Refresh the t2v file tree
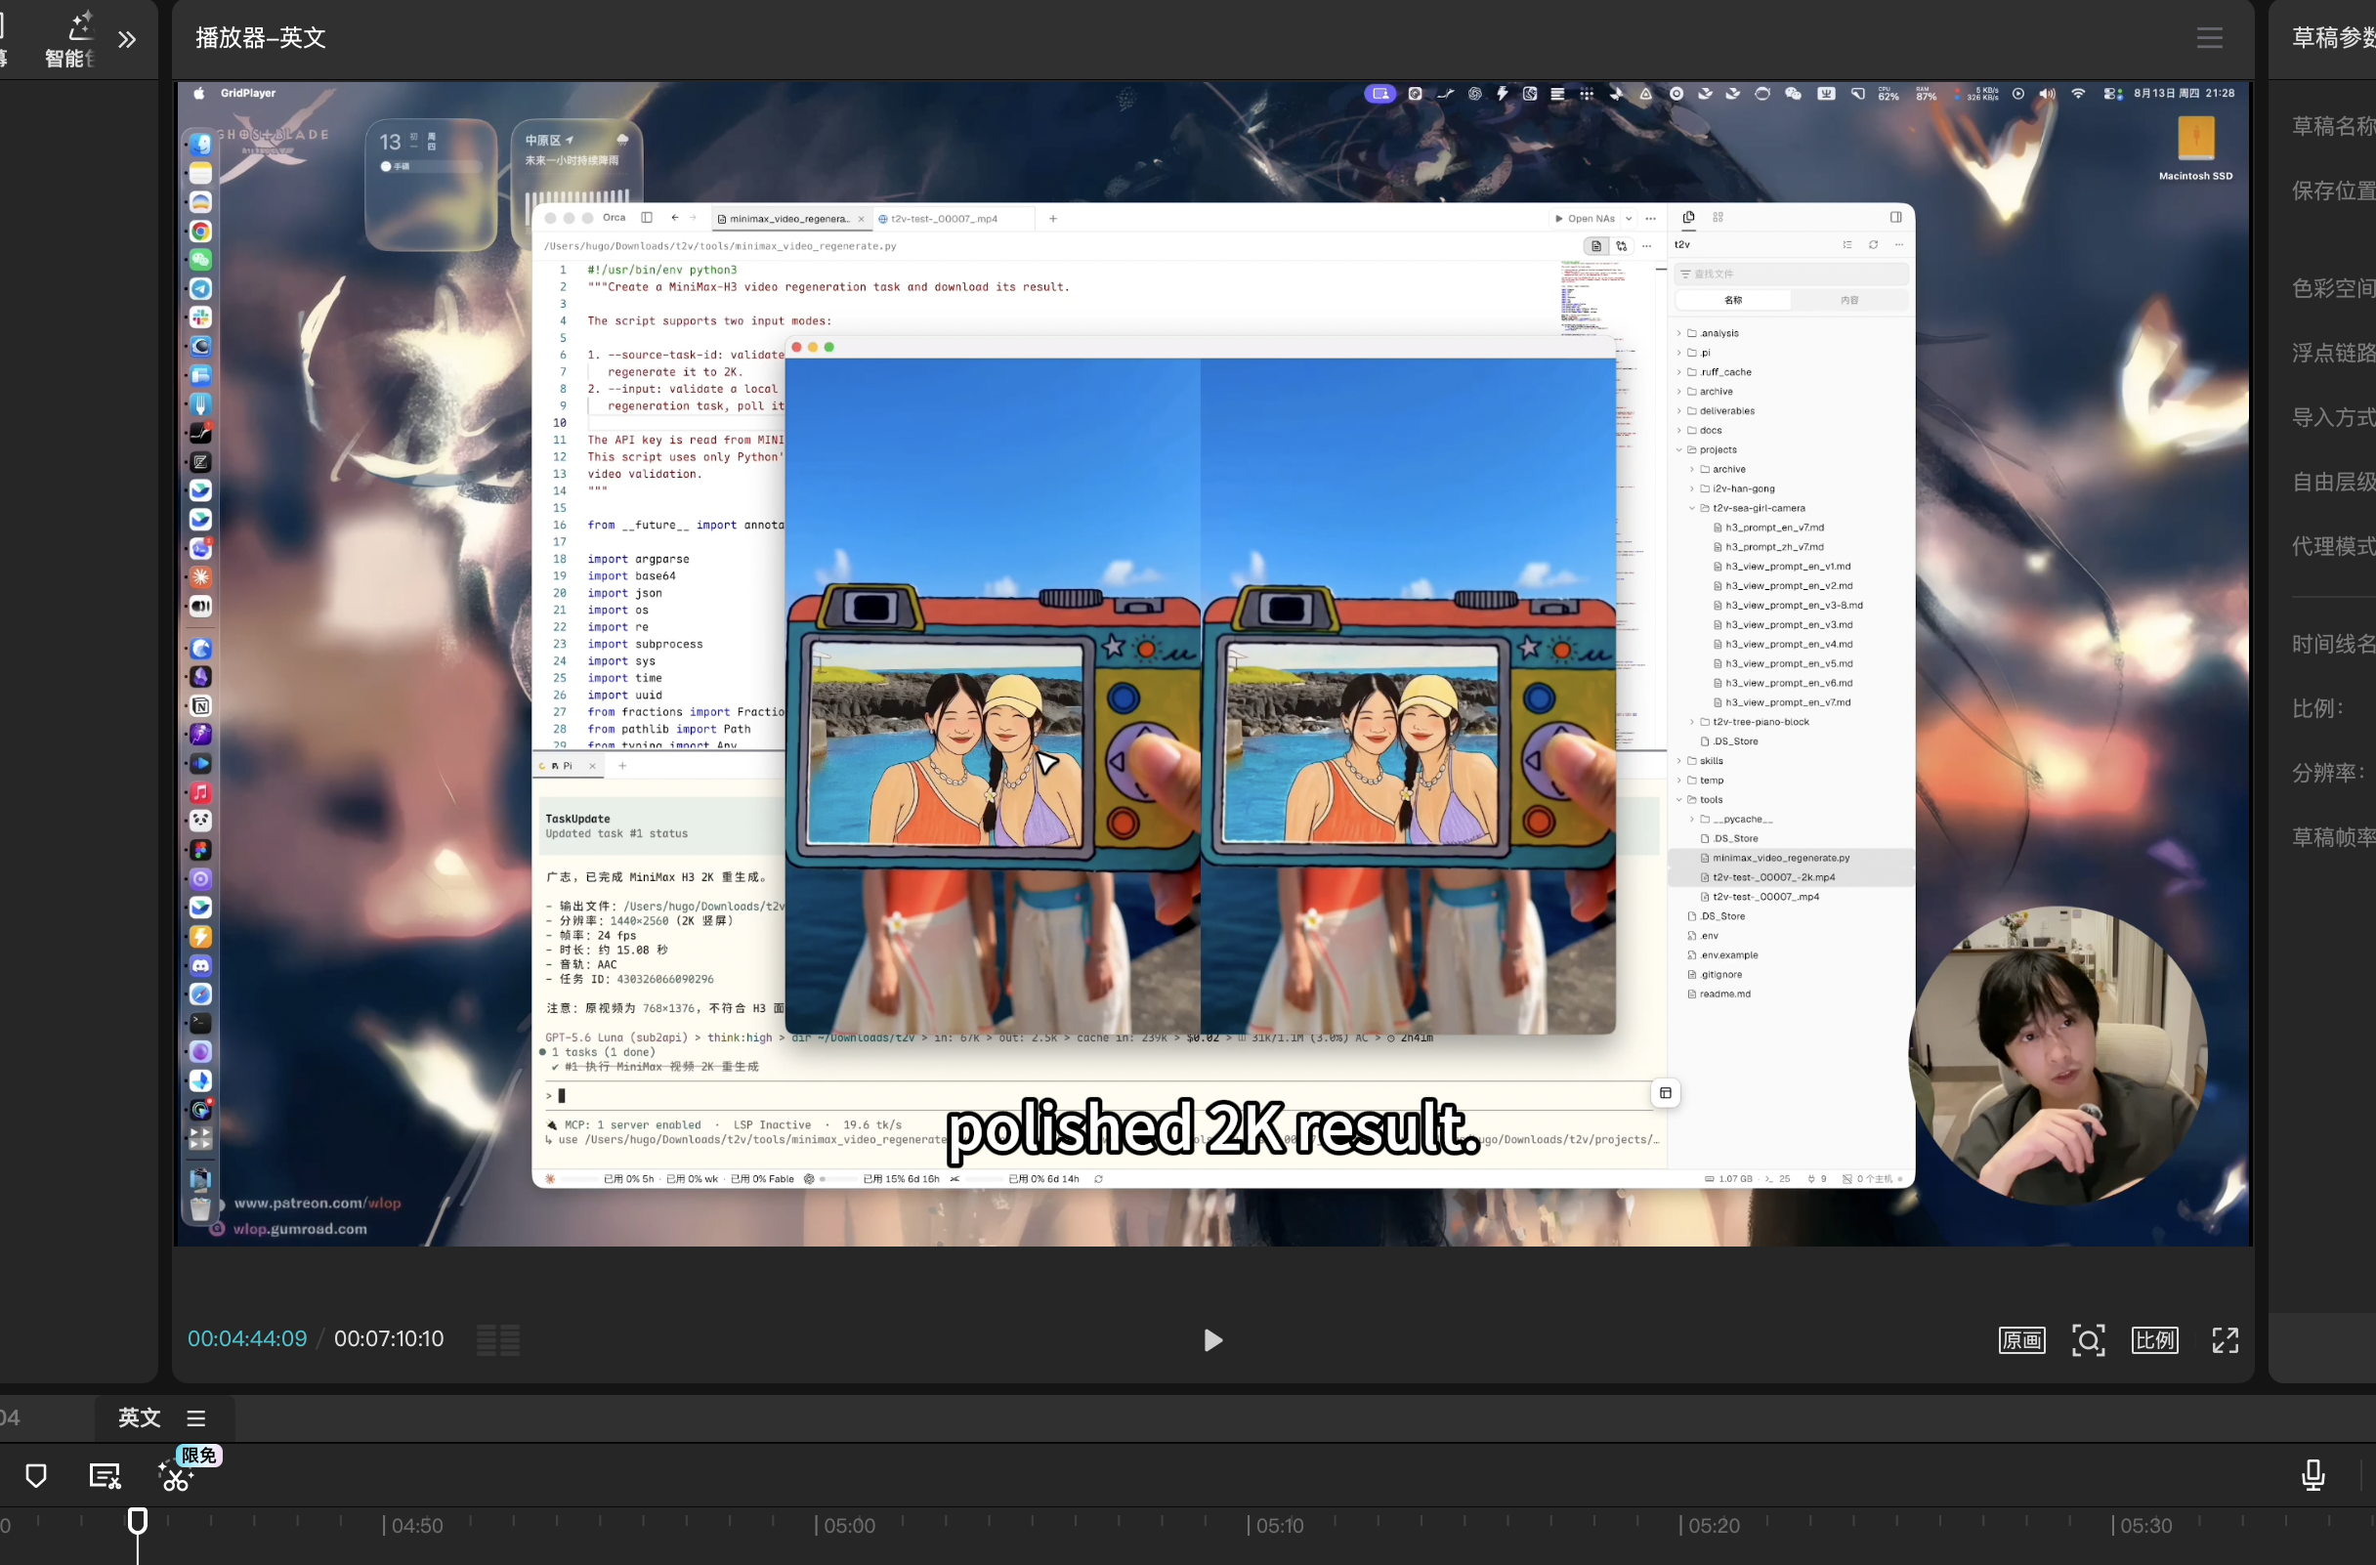The image size is (2376, 1565). [x=1874, y=244]
